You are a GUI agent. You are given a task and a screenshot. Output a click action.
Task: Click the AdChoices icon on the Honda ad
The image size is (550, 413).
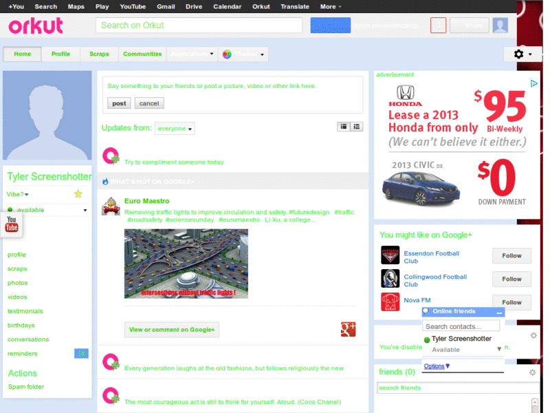point(533,83)
